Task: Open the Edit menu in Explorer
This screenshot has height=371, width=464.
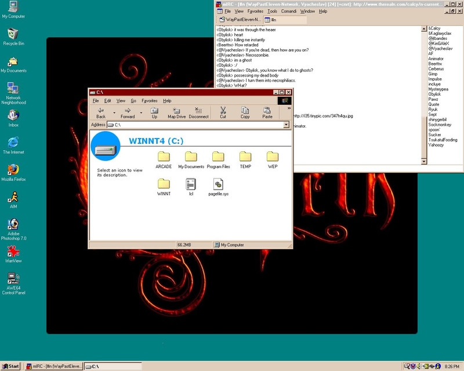Action: click(x=108, y=101)
